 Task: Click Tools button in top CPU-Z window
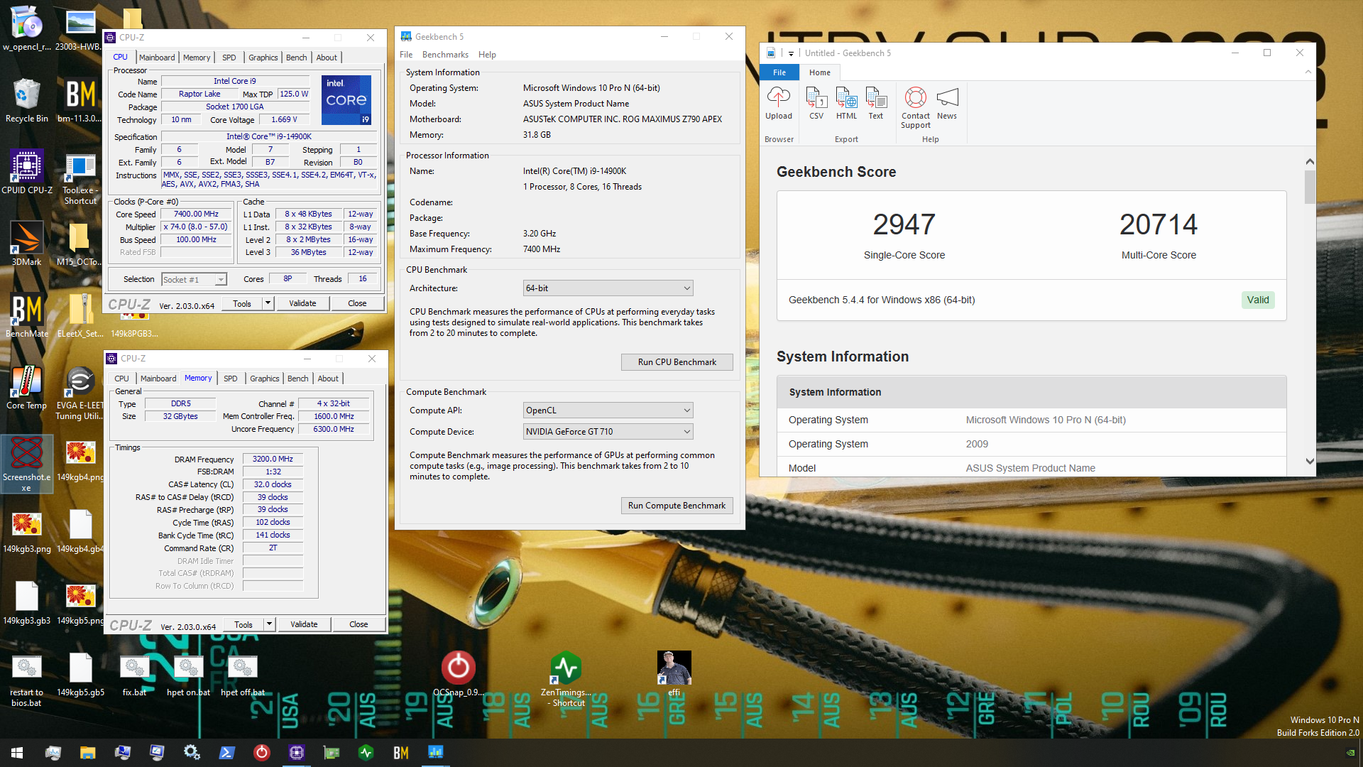(x=242, y=303)
